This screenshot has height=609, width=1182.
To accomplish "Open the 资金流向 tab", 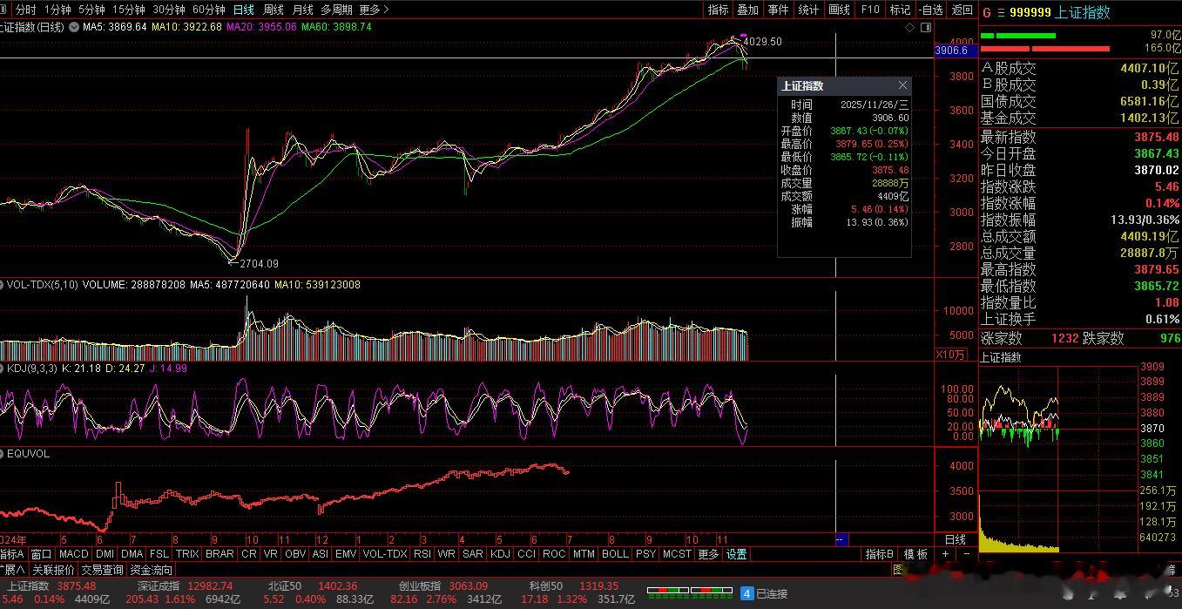I will tap(151, 570).
